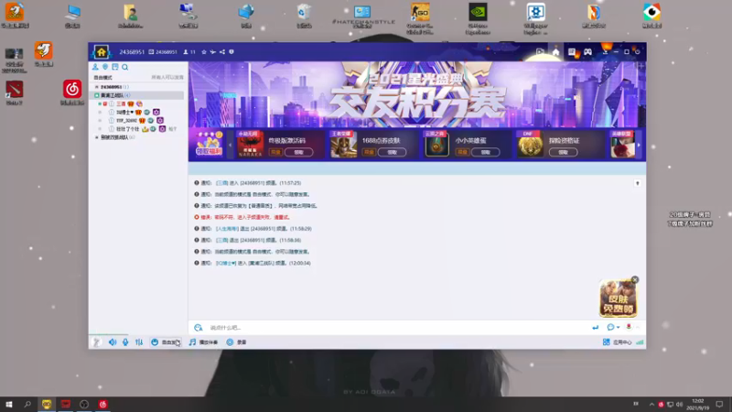The width and height of the screenshot is (732, 412).
Task: Click the star favorite icon in title bar
Action: 204,52
